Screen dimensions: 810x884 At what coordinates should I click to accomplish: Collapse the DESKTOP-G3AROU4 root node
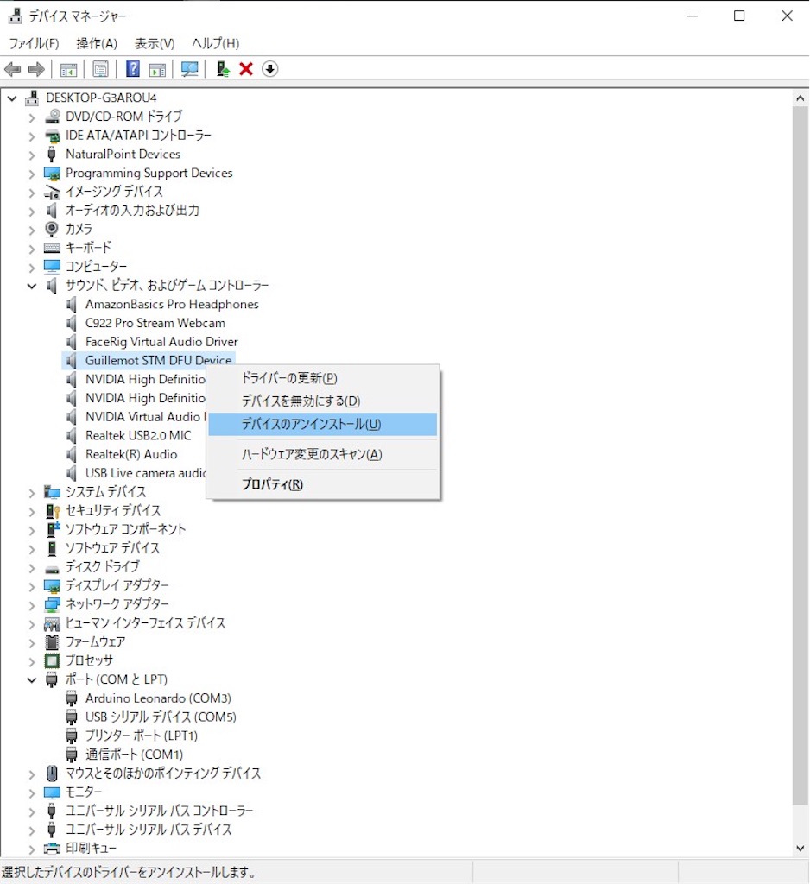pyautogui.click(x=12, y=98)
